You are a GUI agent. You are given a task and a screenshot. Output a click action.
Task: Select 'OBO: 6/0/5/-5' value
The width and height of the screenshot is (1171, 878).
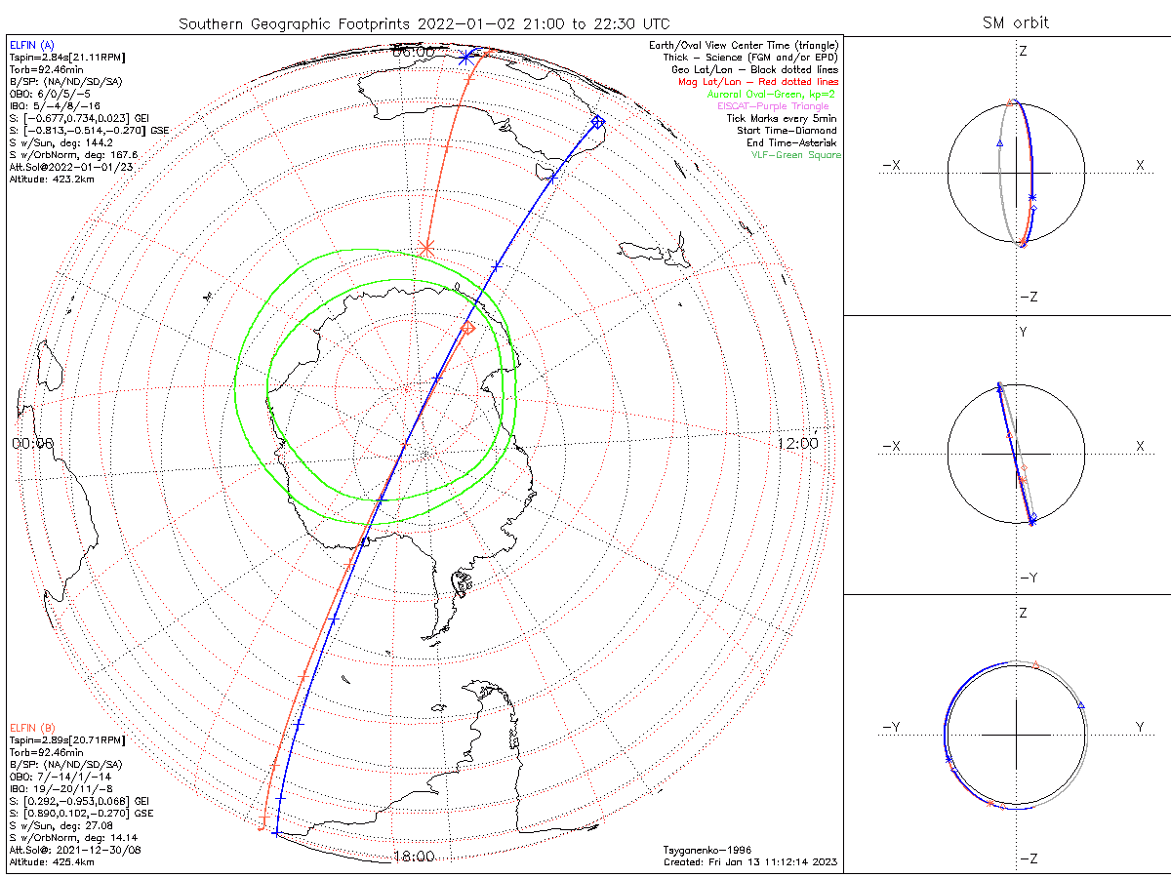click(50, 94)
